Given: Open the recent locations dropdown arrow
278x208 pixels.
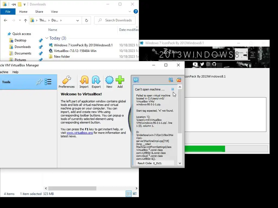Looking at the screenshot, I should pyautogui.click(x=20, y=20).
